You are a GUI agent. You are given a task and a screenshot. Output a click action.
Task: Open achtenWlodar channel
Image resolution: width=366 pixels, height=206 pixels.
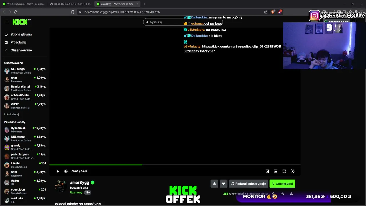pyautogui.click(x=25, y=97)
